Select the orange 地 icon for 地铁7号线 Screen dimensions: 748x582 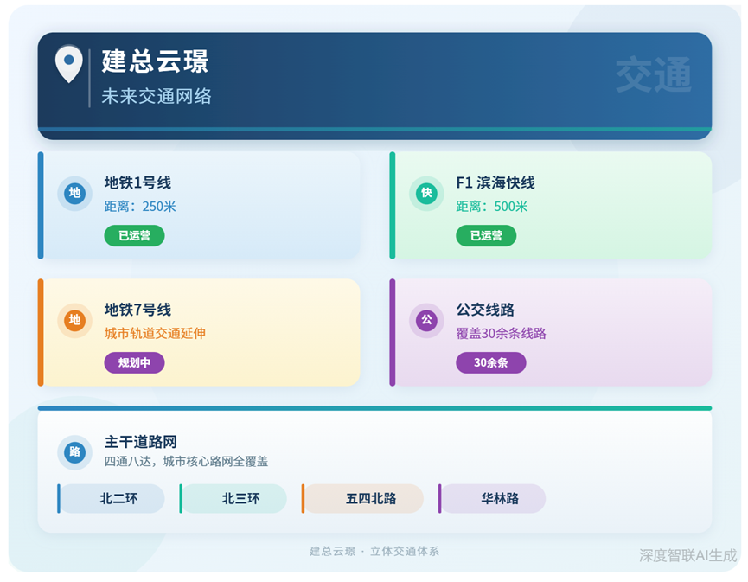[74, 321]
